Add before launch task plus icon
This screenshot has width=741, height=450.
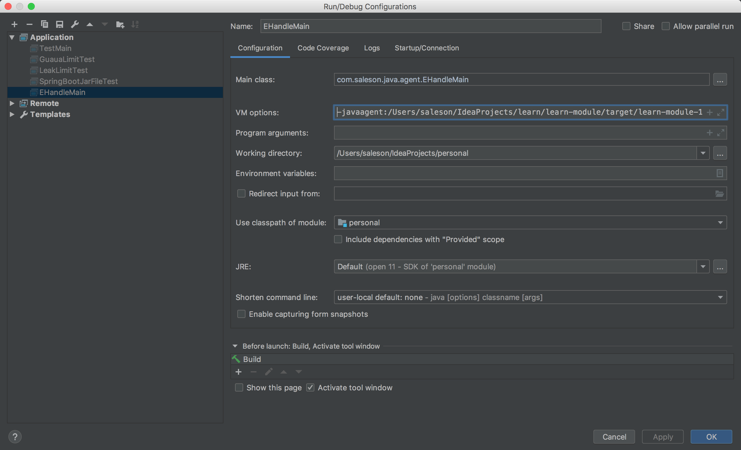point(239,372)
